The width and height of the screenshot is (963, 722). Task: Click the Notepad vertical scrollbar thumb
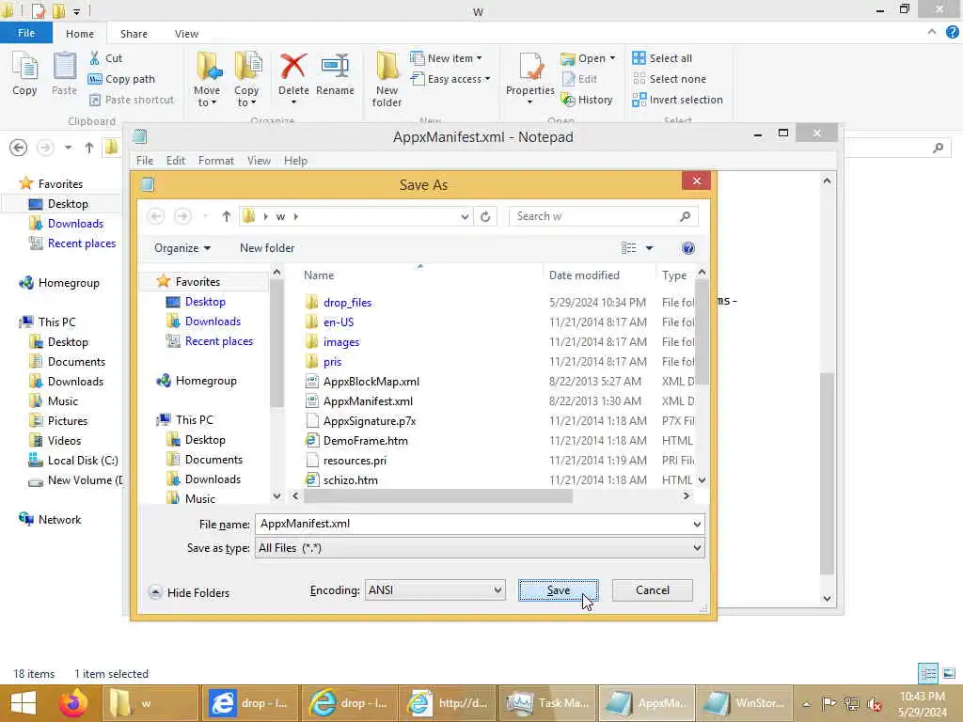pos(827,473)
